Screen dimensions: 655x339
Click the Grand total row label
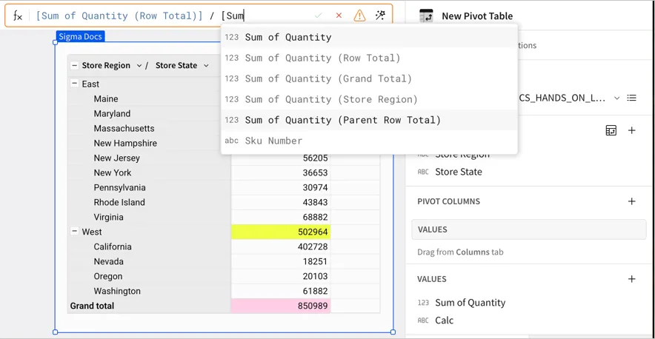[92, 306]
